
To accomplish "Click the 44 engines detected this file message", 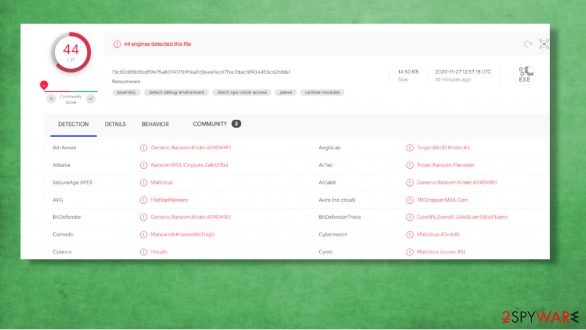I will click(157, 44).
